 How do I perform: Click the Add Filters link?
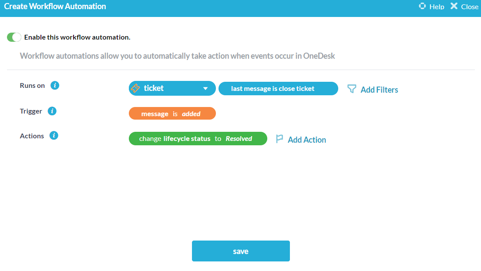[x=379, y=90]
